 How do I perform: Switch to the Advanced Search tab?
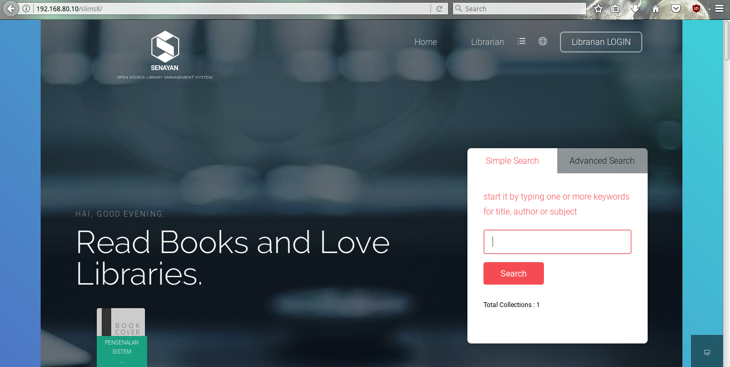coord(602,160)
